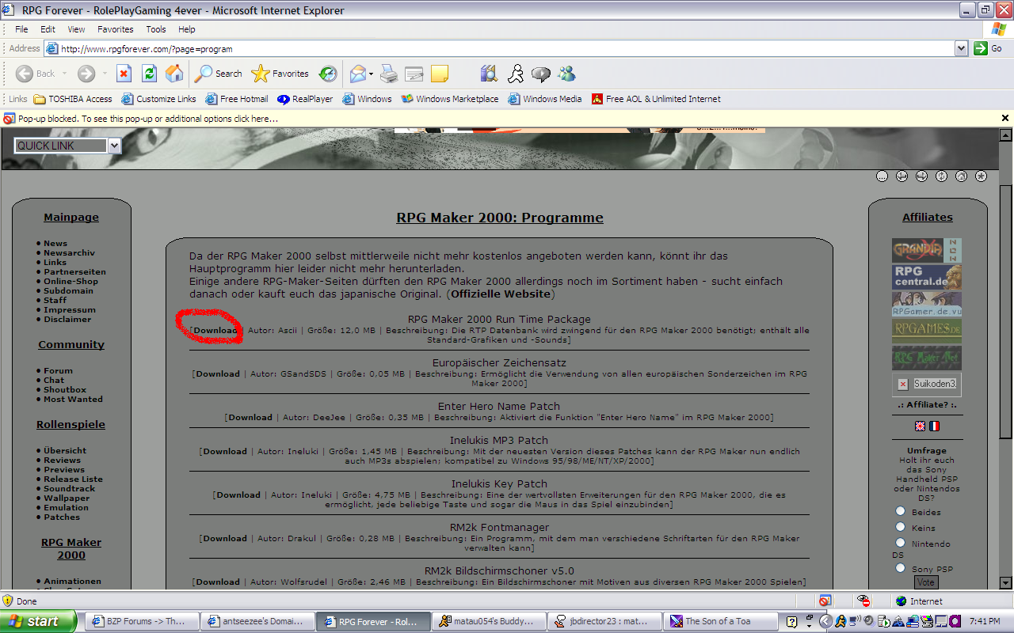Viewport: 1014px width, 633px height.
Task: Select the Sony PSP poll option
Action: [x=900, y=568]
